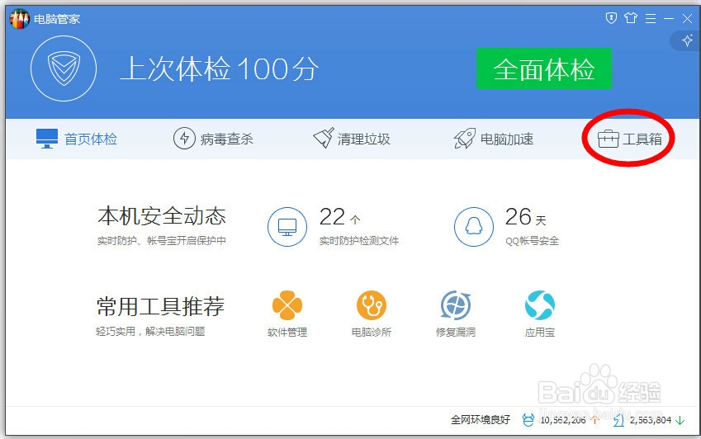This screenshot has height=439, width=701.
Task: Start the 全面体检 full scan
Action: tap(543, 68)
